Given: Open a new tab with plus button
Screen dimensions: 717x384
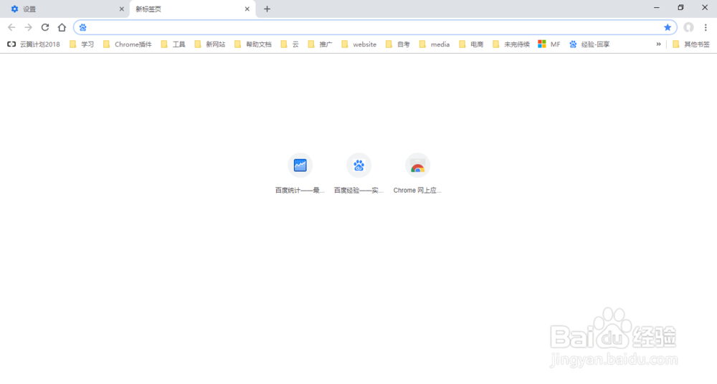Looking at the screenshot, I should [x=267, y=9].
